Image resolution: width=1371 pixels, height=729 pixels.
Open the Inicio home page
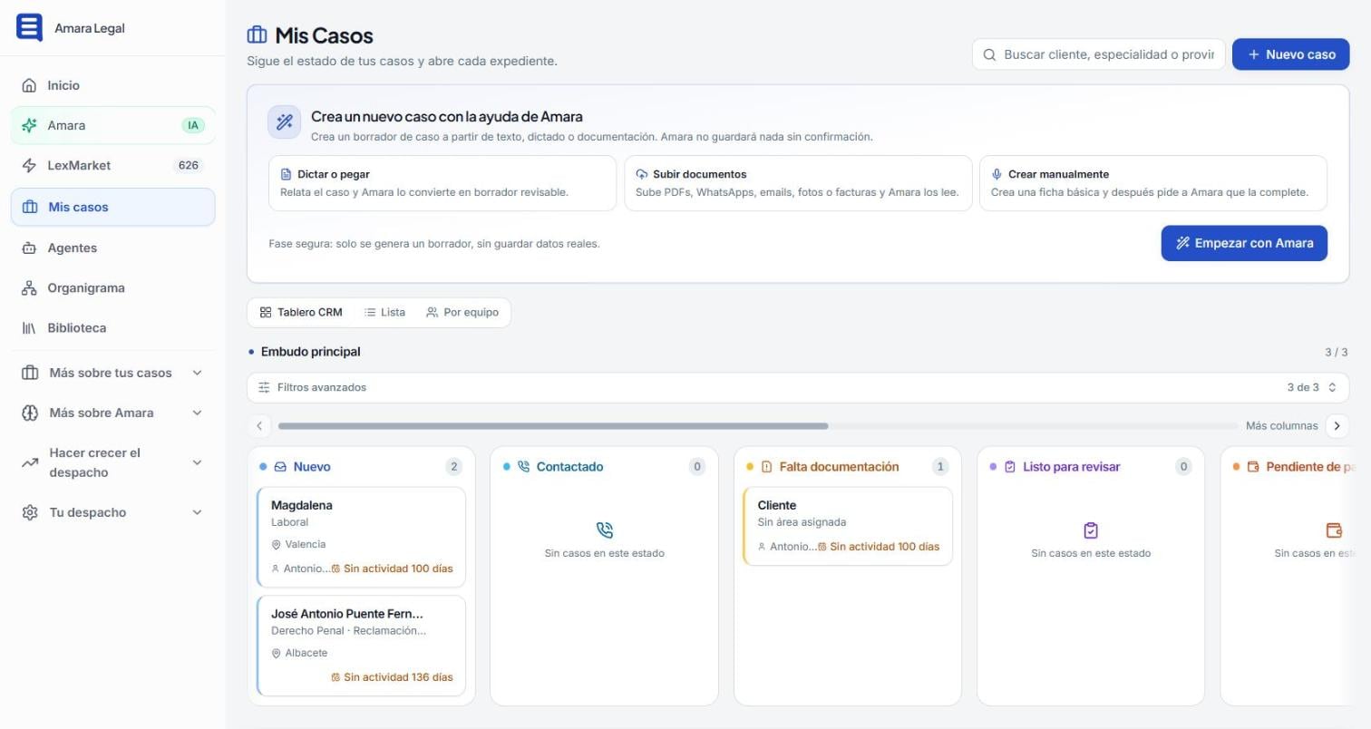(112, 85)
